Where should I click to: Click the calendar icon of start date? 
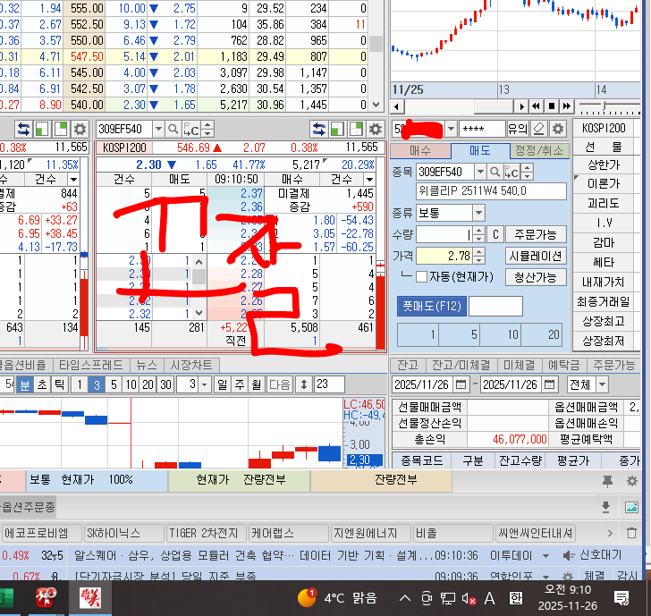(460, 384)
